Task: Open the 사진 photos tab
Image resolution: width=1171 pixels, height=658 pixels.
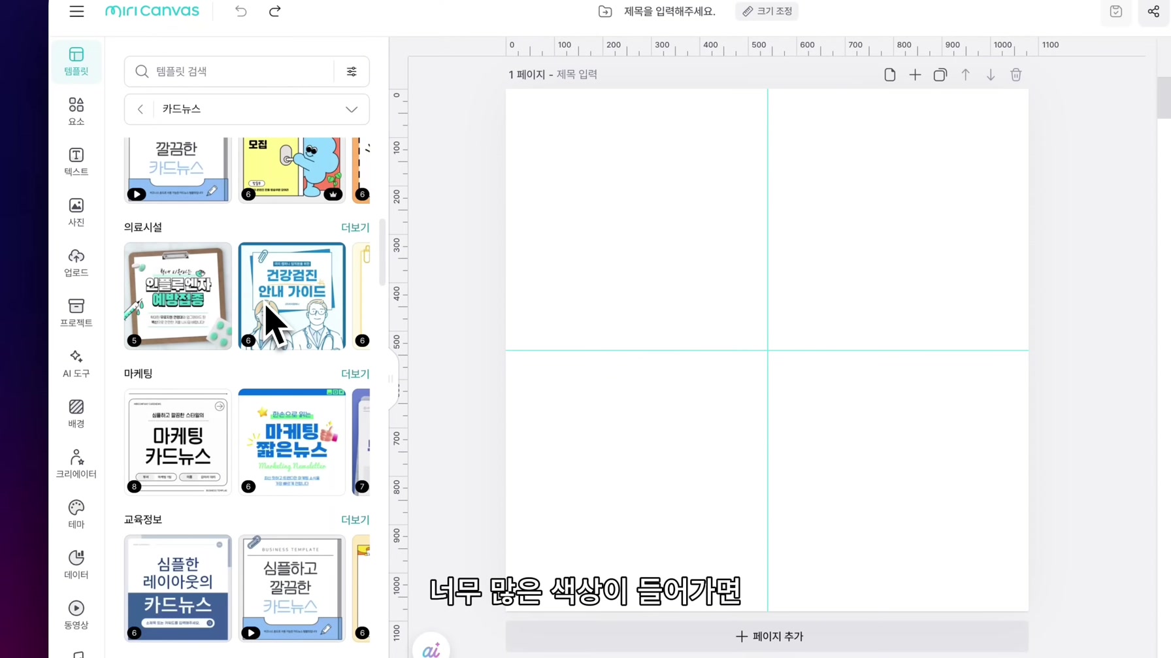Action: pyautogui.click(x=76, y=212)
